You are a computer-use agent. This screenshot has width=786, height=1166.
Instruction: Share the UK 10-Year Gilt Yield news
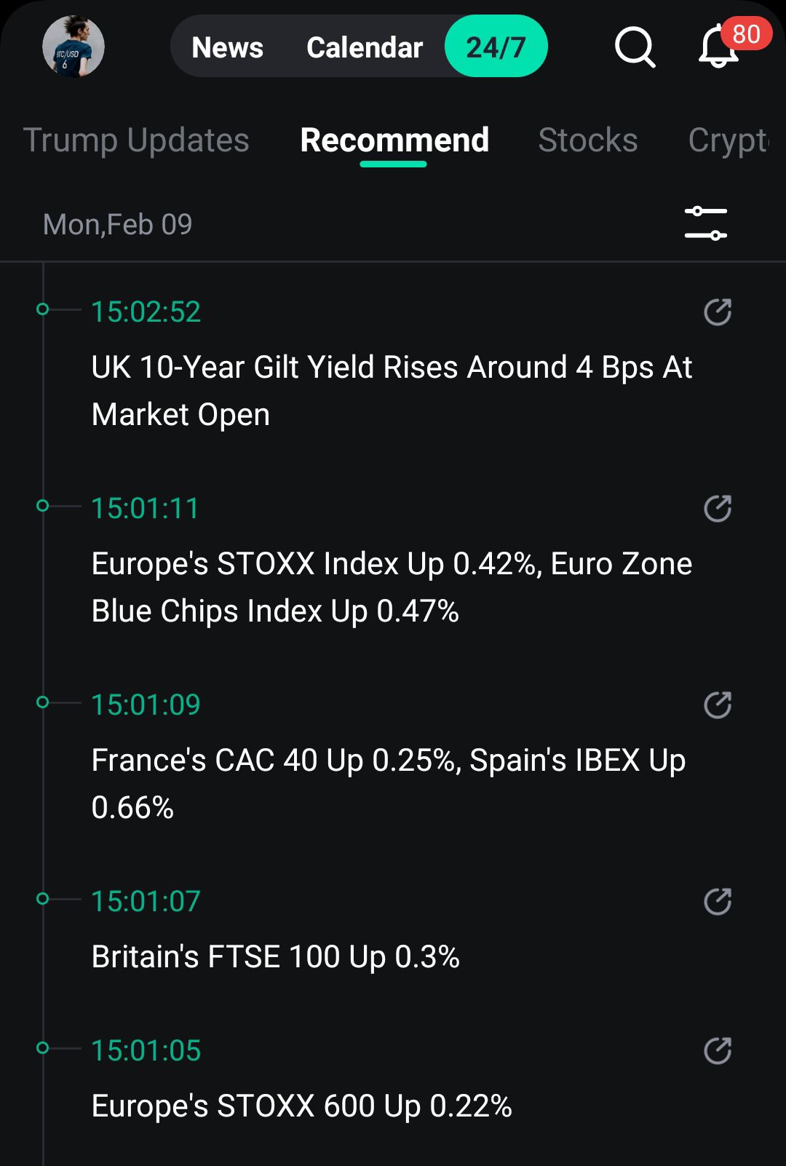[717, 312]
